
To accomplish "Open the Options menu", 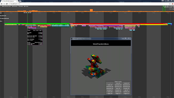I will tap(26, 6).
